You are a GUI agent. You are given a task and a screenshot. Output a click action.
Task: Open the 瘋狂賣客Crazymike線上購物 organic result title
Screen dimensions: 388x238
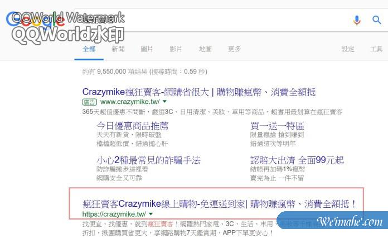pos(219,204)
